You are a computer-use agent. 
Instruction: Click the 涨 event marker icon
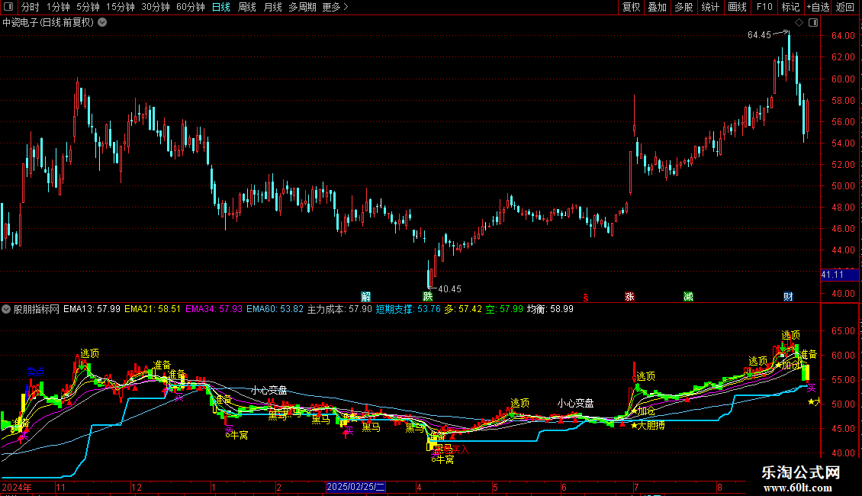(629, 297)
